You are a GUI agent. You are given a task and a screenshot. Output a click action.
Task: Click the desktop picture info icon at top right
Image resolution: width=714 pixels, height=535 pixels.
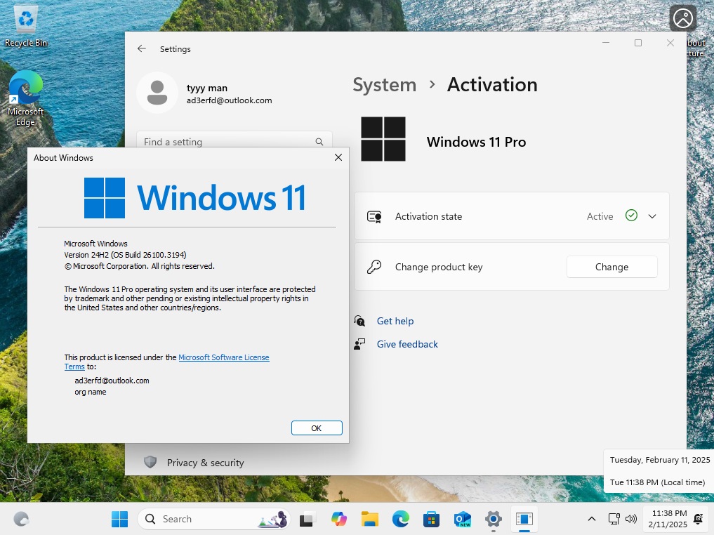pos(683,19)
